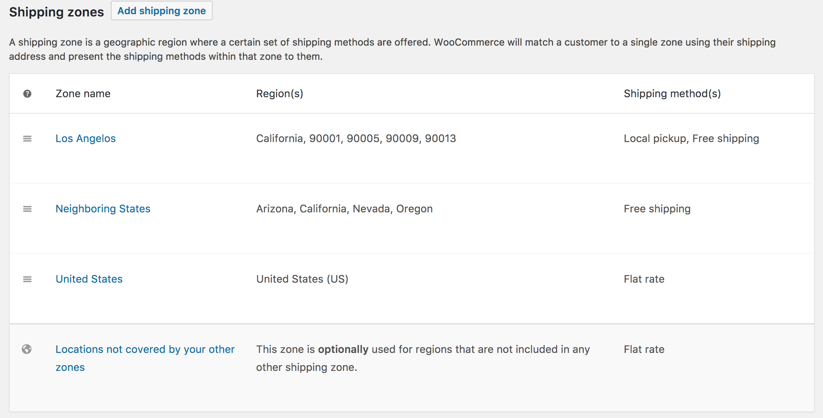823x418 pixels.
Task: Click the Free shipping method text for Neighboring States
Action: (x=657, y=209)
